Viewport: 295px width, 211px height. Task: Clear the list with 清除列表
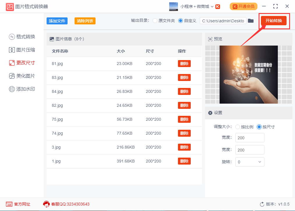[x=85, y=21]
